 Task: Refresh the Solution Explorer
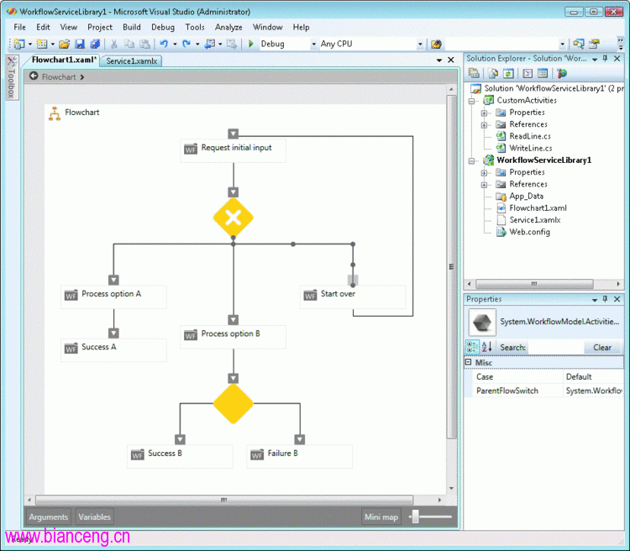pos(509,74)
